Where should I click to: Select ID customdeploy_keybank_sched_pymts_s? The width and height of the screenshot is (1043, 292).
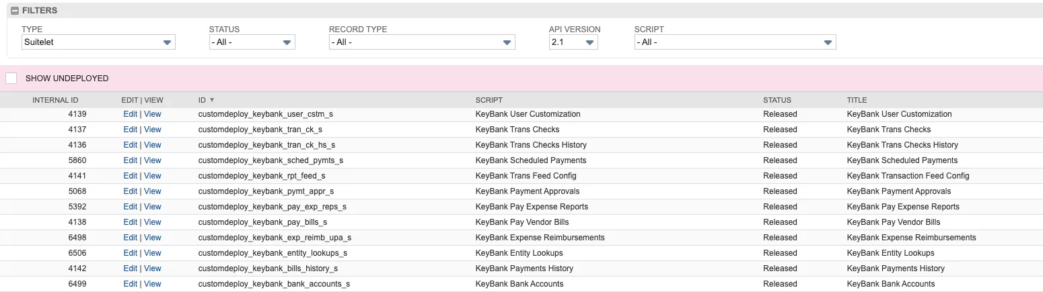coord(271,160)
